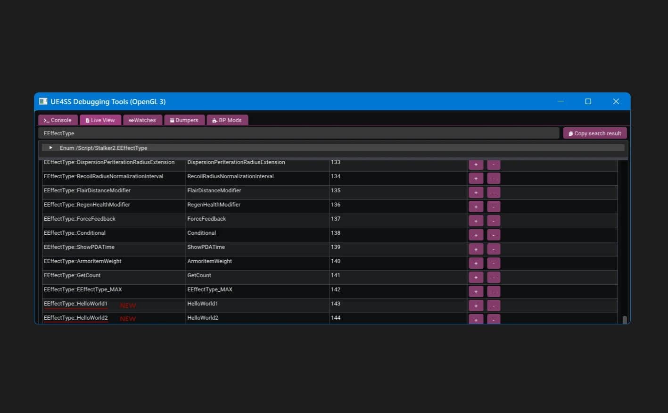Switch to the Dumpers tab
This screenshot has width=668, height=413.
pyautogui.click(x=184, y=120)
